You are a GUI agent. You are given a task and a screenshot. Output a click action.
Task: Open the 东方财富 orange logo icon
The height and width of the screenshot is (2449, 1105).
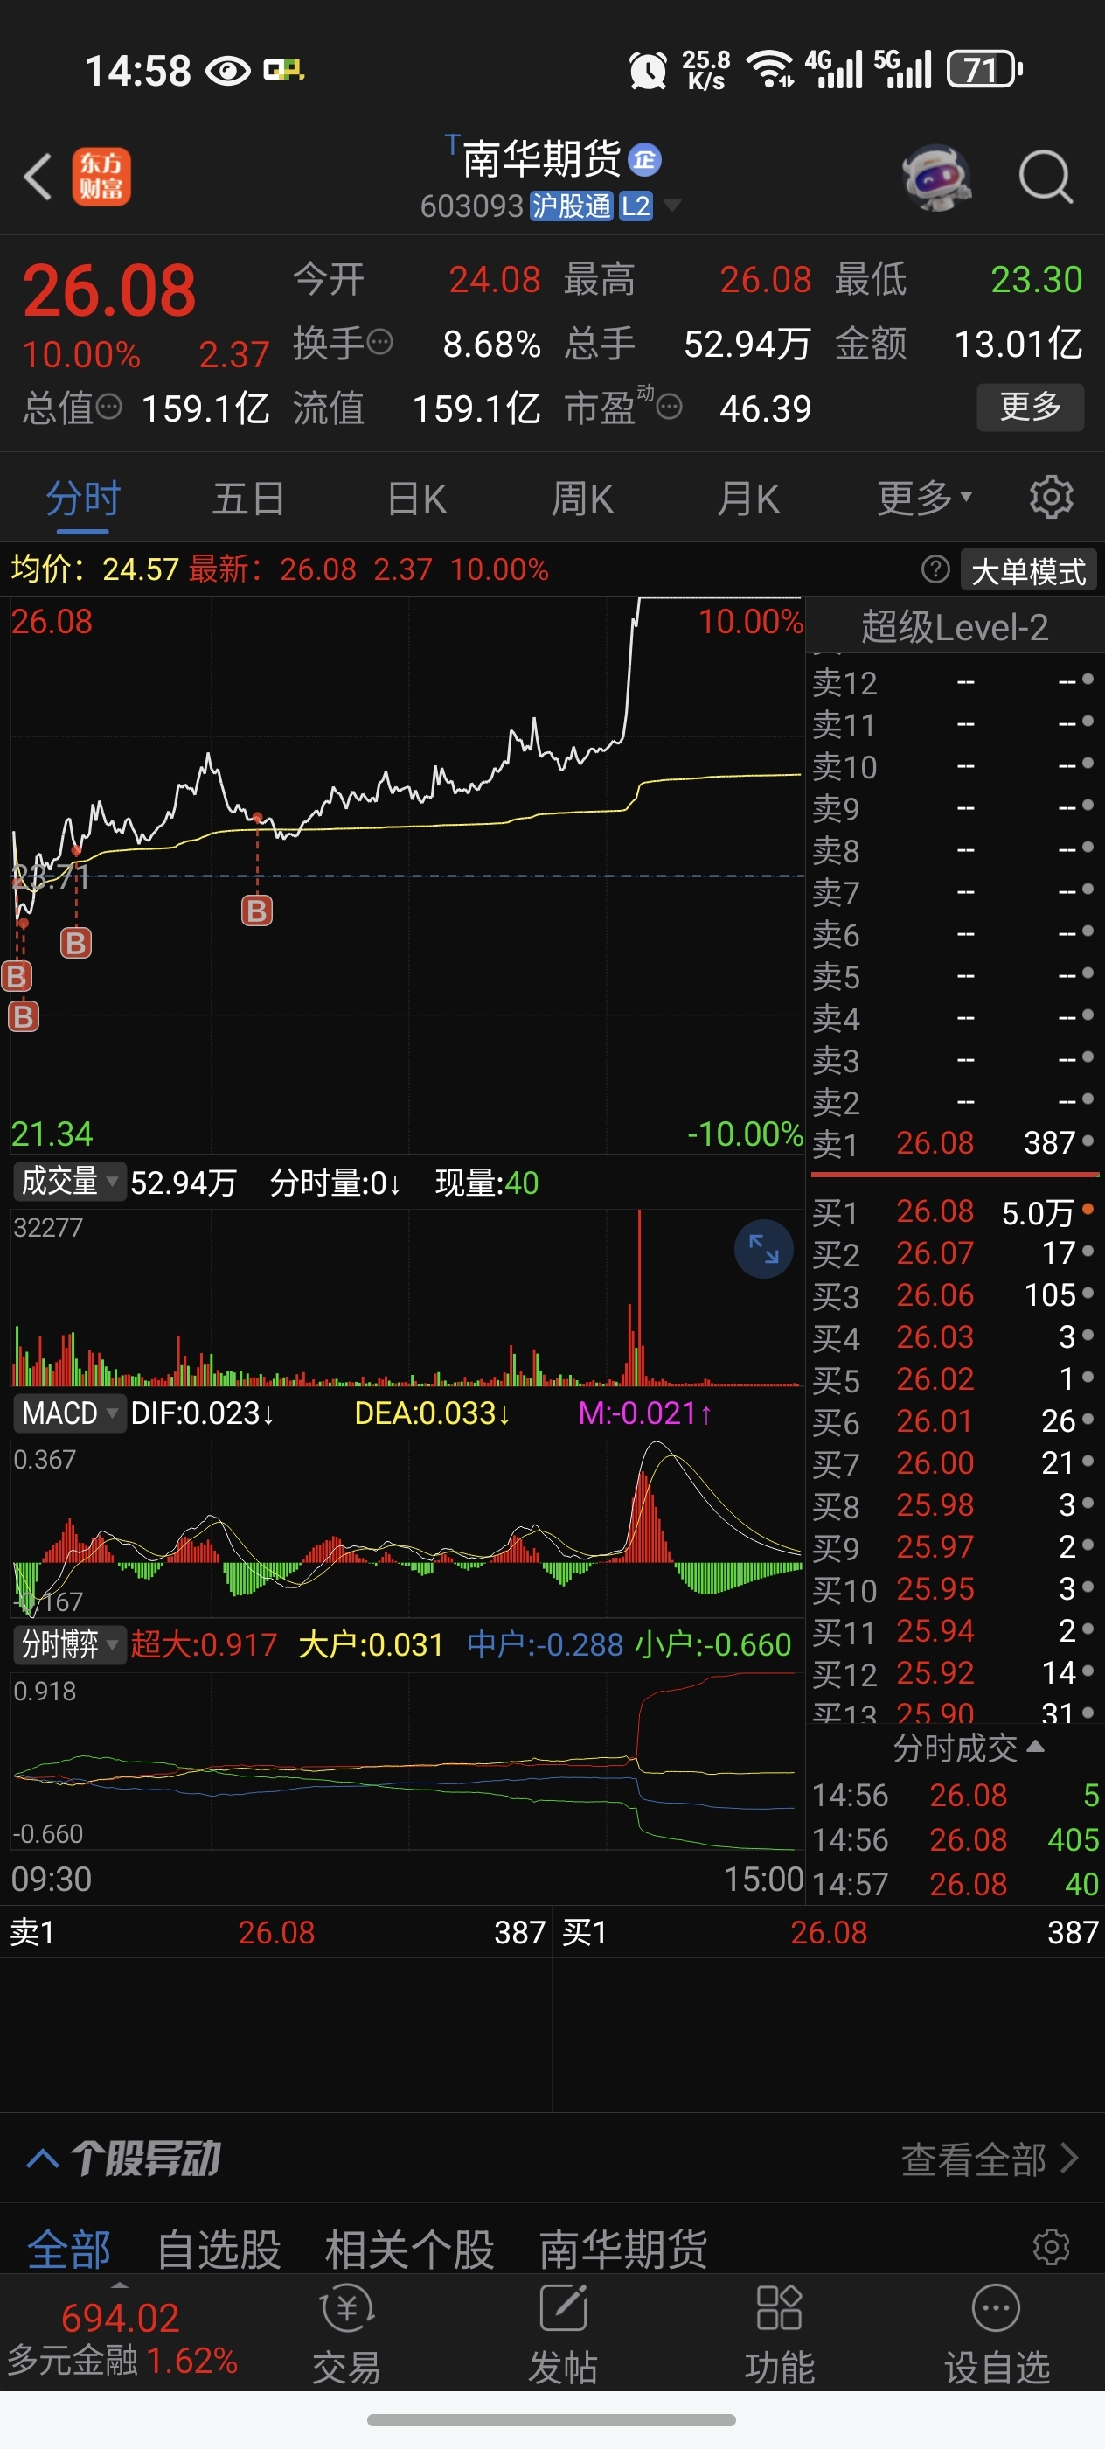click(x=101, y=177)
